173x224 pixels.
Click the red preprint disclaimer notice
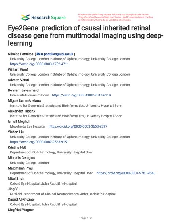[x=116, y=17]
